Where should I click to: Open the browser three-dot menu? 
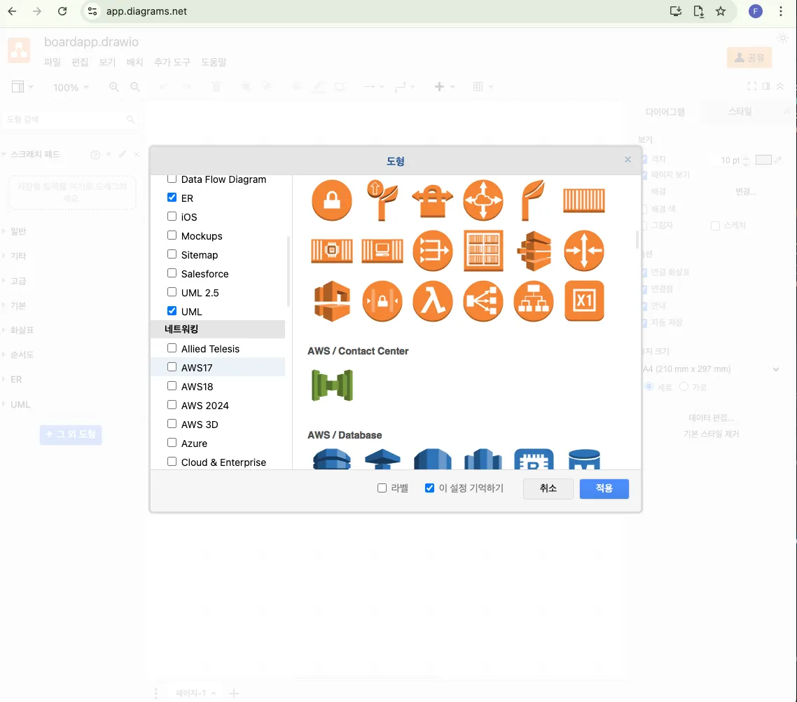tap(781, 11)
